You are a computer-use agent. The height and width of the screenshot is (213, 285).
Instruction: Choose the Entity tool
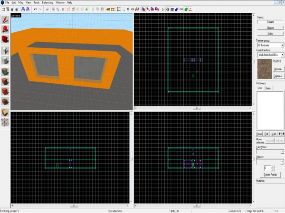point(6,50)
